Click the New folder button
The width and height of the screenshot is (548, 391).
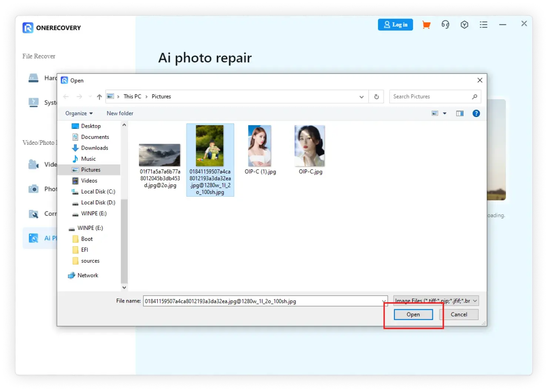120,113
